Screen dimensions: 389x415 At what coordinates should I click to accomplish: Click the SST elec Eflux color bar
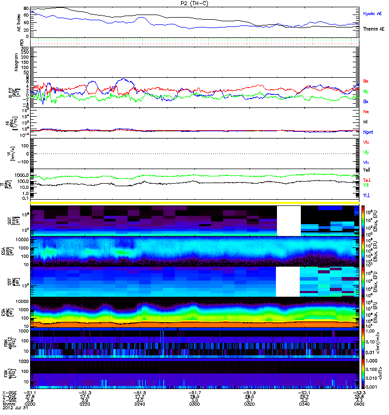(363, 282)
